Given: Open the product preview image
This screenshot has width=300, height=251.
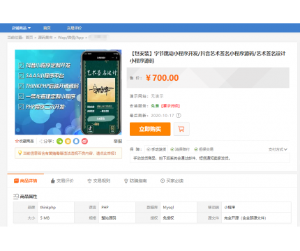Looking at the screenshot, I should click(68, 92).
